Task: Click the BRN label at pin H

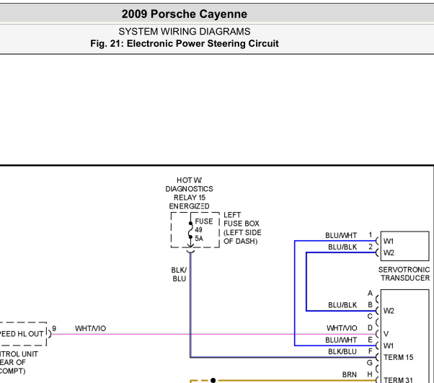Action: pos(350,374)
